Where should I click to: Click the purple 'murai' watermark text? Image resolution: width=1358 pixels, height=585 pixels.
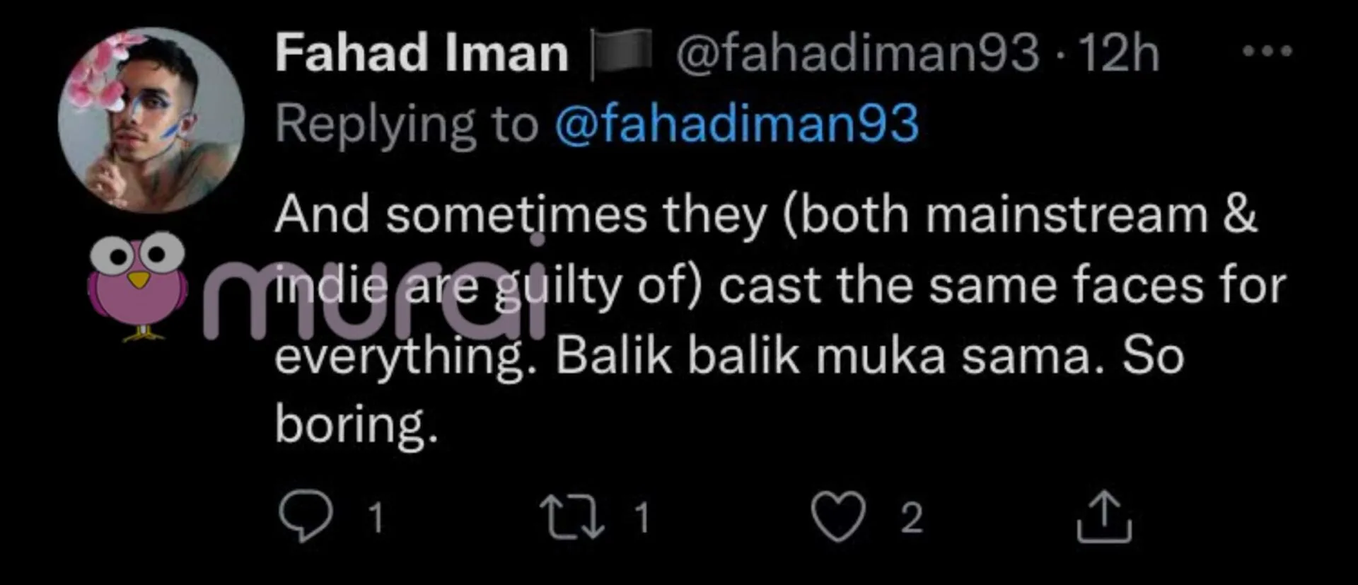[375, 304]
